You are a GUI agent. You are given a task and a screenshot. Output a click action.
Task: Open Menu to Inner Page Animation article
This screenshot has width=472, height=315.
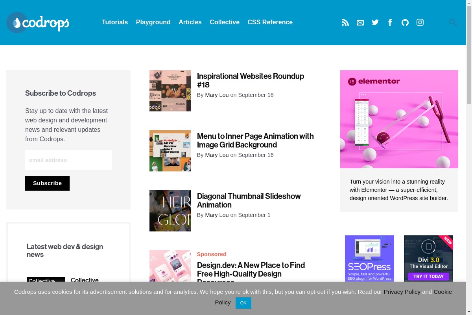click(x=255, y=140)
